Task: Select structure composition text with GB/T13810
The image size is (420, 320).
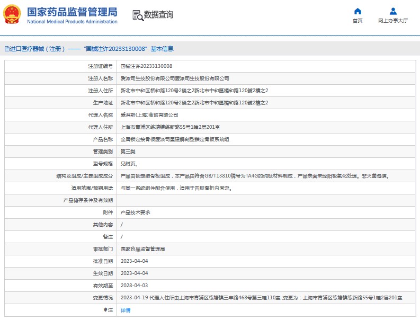Action: coord(255,176)
